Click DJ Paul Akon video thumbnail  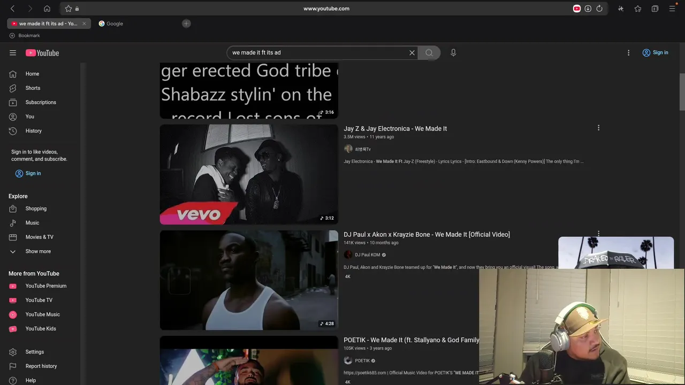pos(249,280)
